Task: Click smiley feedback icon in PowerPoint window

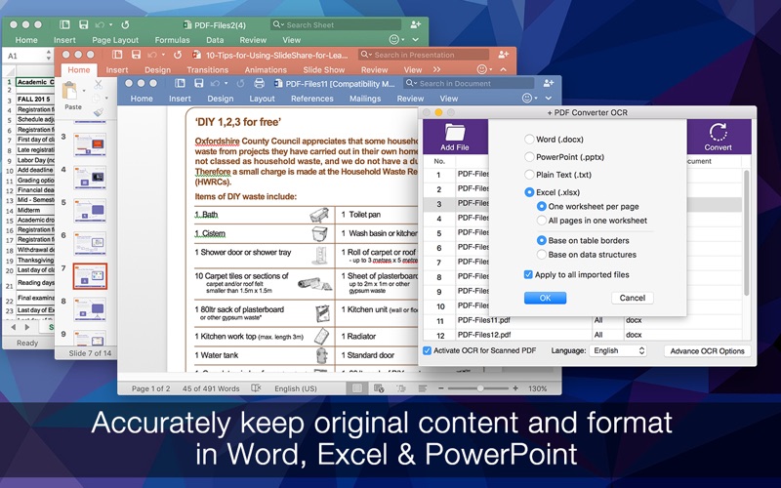Action: (x=481, y=69)
